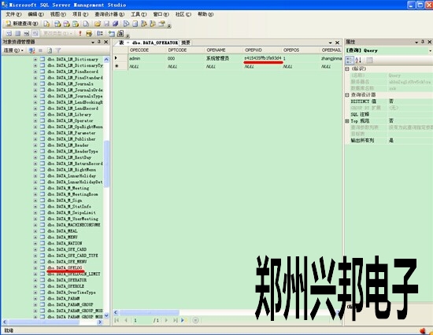Click the Stop icon in Object Explorer toolbar

click(41, 50)
